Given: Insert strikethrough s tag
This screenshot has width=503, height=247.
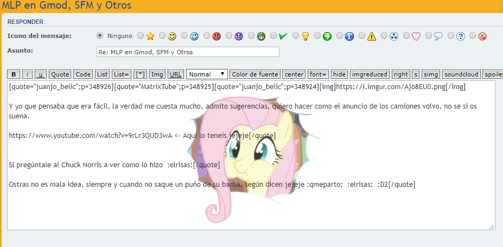Looking at the screenshot, I should point(416,74).
